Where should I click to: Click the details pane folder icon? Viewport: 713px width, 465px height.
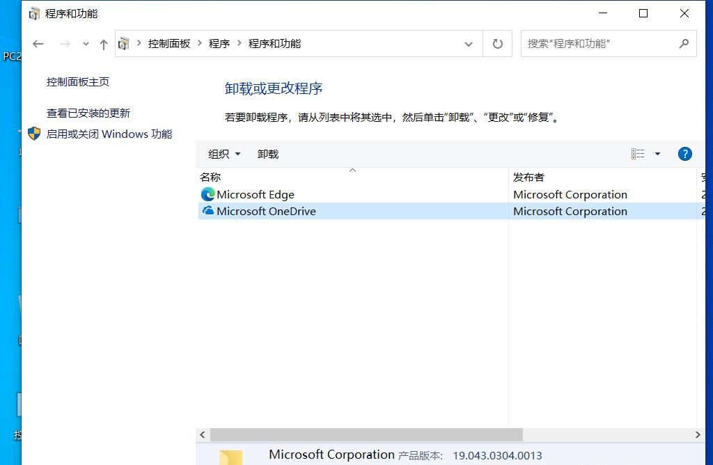231,457
